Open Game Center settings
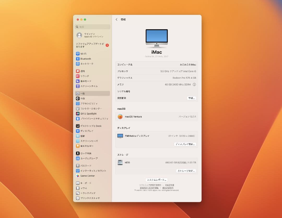This screenshot has height=218, width=282. (87, 176)
